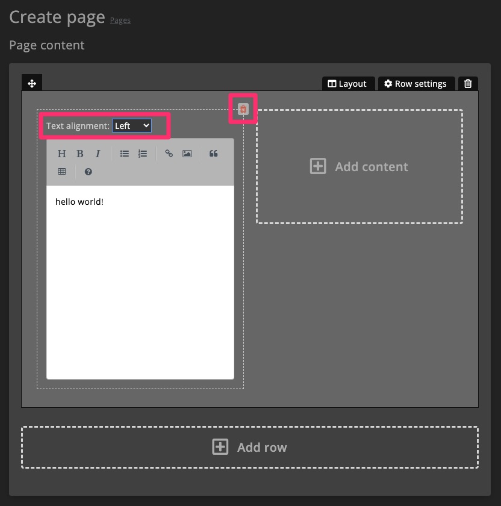
Task: Navigate back via the Pages link
Action: pos(120,20)
